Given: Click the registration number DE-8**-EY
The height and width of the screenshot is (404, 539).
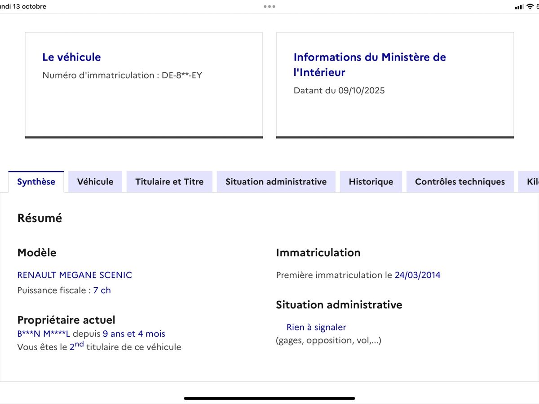Looking at the screenshot, I should (x=181, y=75).
